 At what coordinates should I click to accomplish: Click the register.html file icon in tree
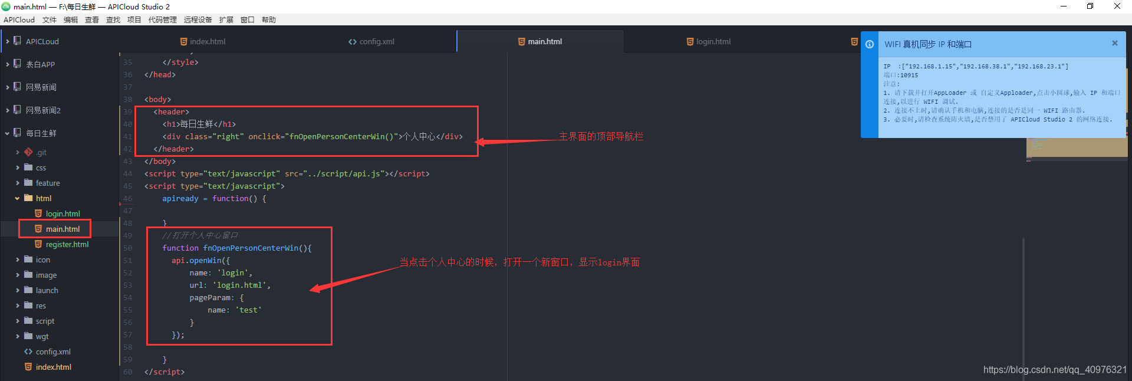38,244
